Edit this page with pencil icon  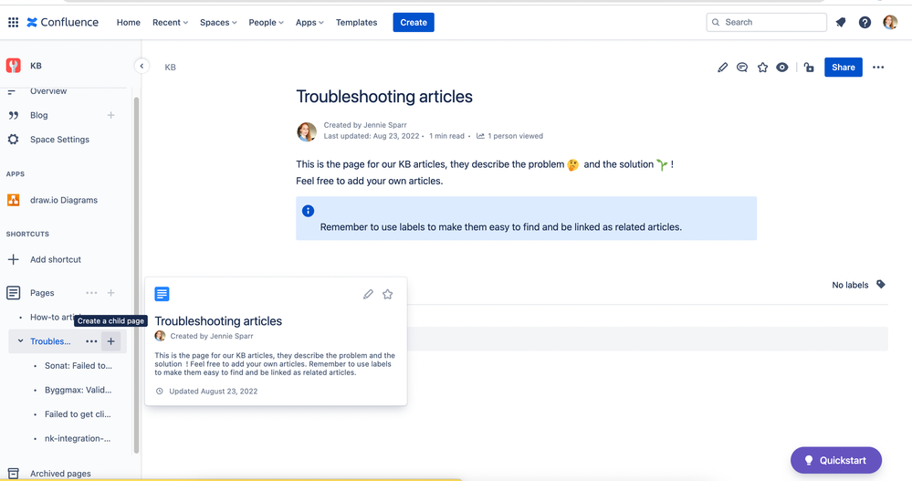722,68
